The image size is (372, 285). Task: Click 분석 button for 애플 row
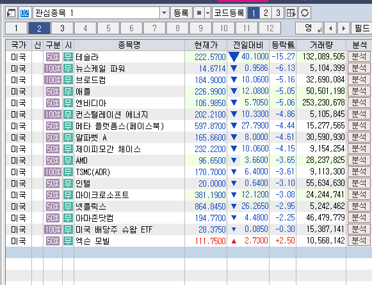click(359, 91)
